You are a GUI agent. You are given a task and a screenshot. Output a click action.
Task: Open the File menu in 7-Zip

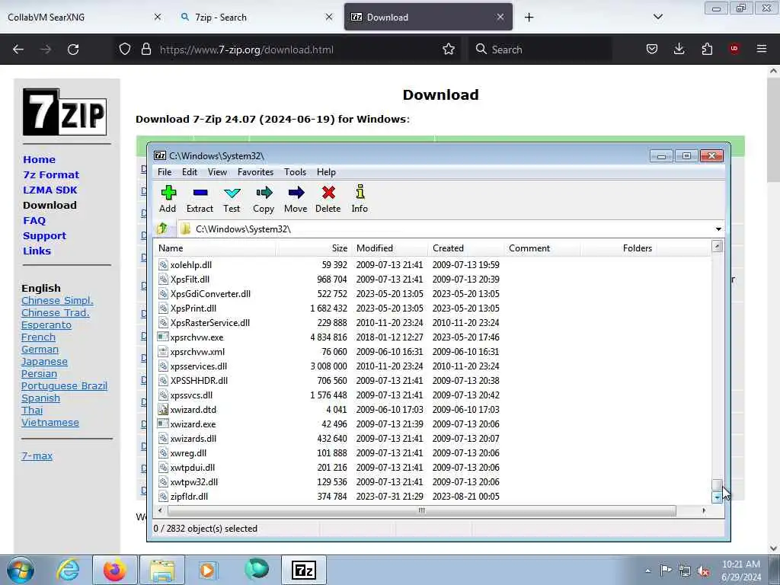(x=165, y=172)
